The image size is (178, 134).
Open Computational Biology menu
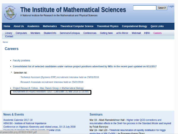click(134, 26)
